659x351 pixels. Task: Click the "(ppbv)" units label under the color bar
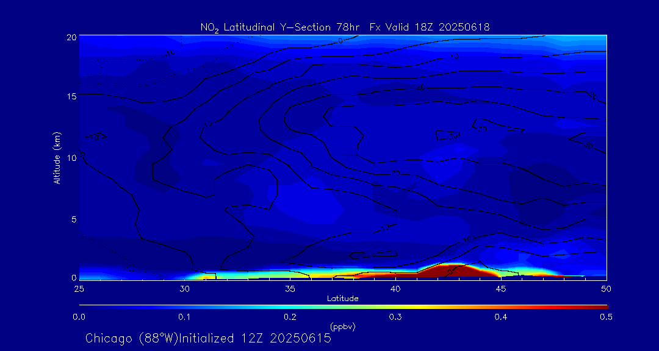343,327
